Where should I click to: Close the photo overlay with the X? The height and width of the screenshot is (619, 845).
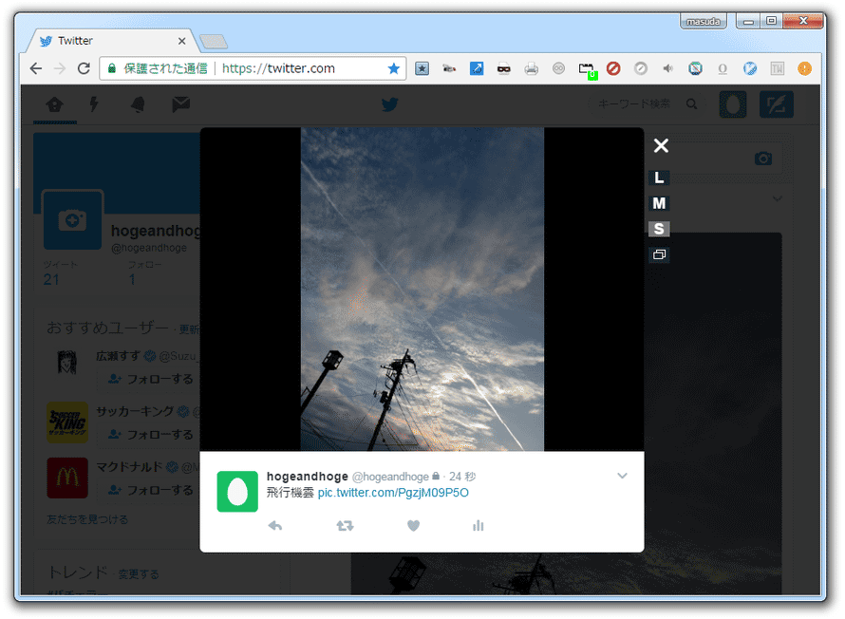tap(661, 145)
